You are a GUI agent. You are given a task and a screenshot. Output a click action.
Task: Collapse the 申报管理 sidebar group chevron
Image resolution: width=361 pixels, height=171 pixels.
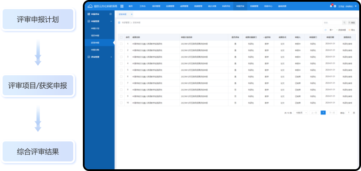click(111, 21)
